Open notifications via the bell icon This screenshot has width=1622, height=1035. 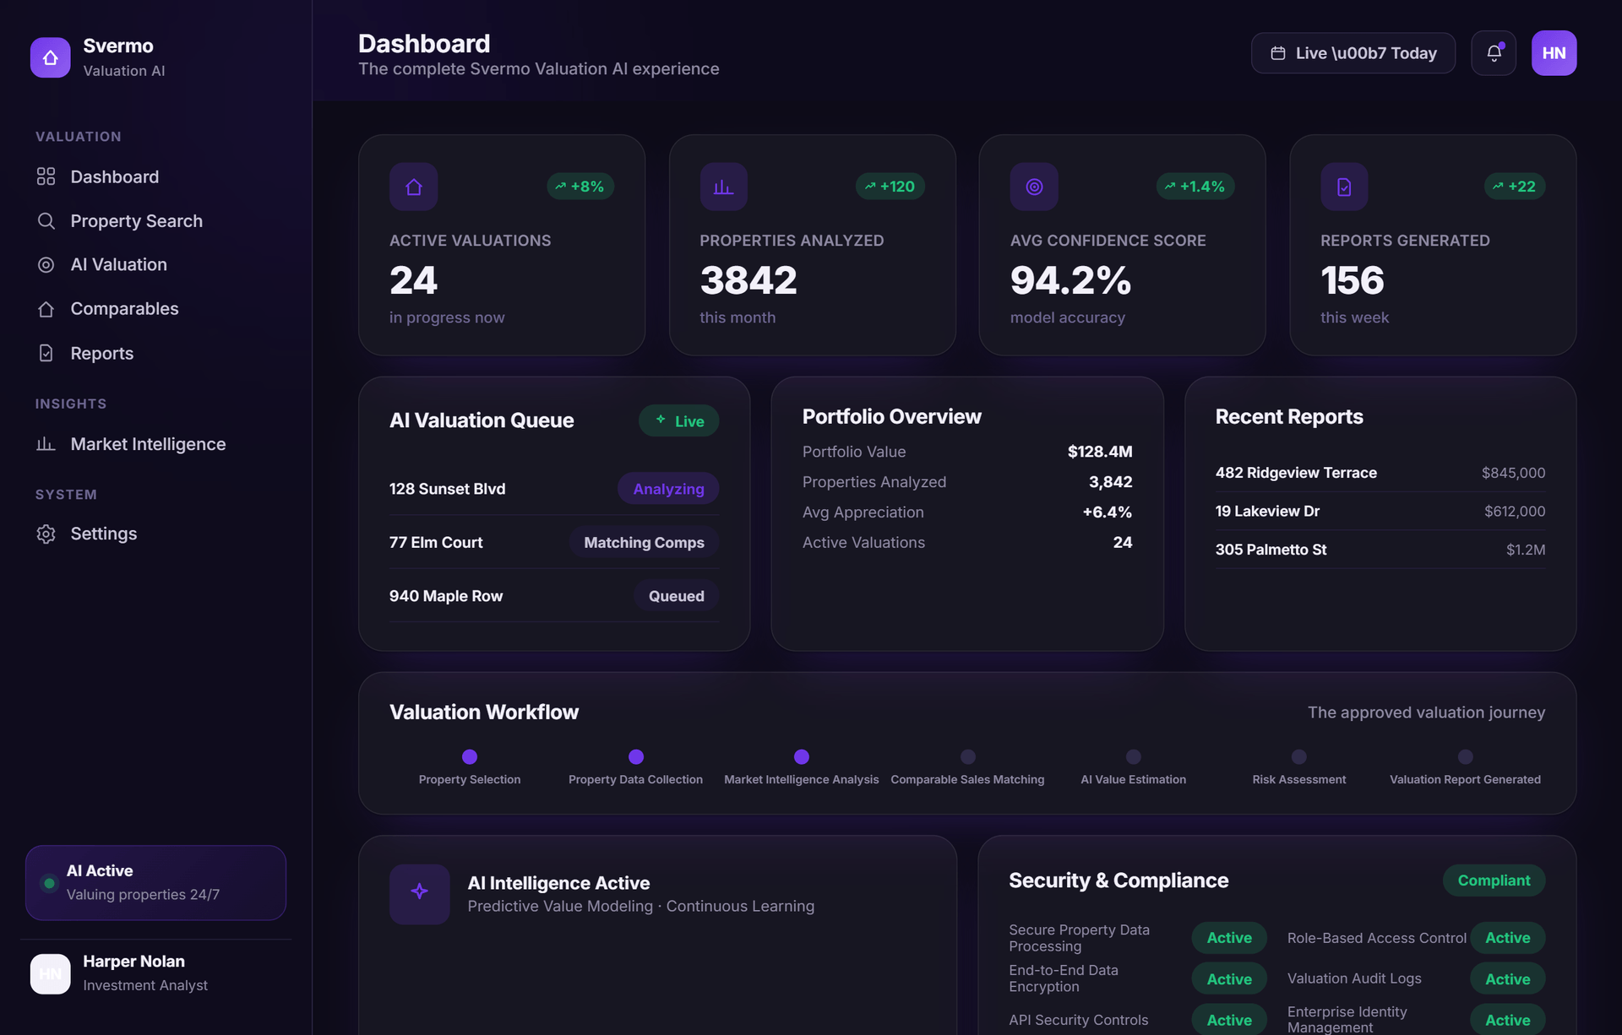[x=1494, y=53]
